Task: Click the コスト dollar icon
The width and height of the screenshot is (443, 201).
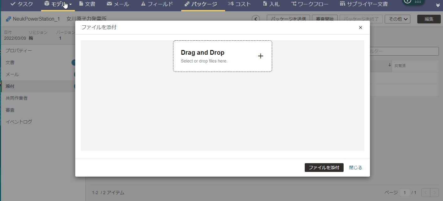Action: tap(231, 4)
